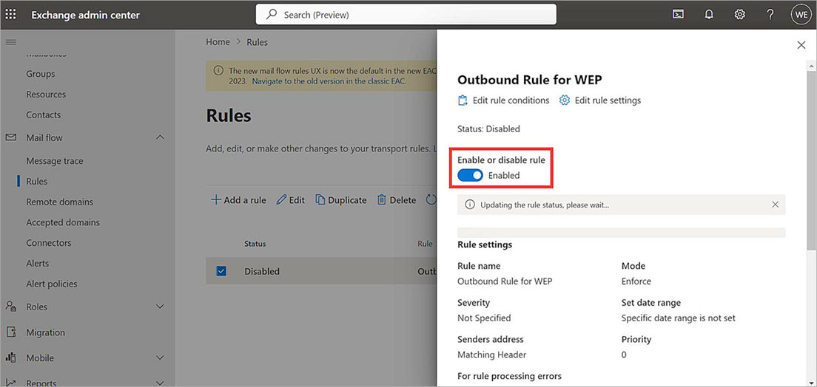This screenshot has height=387, width=817.
Task: Expand the Reports section chevron
Action: click(161, 383)
